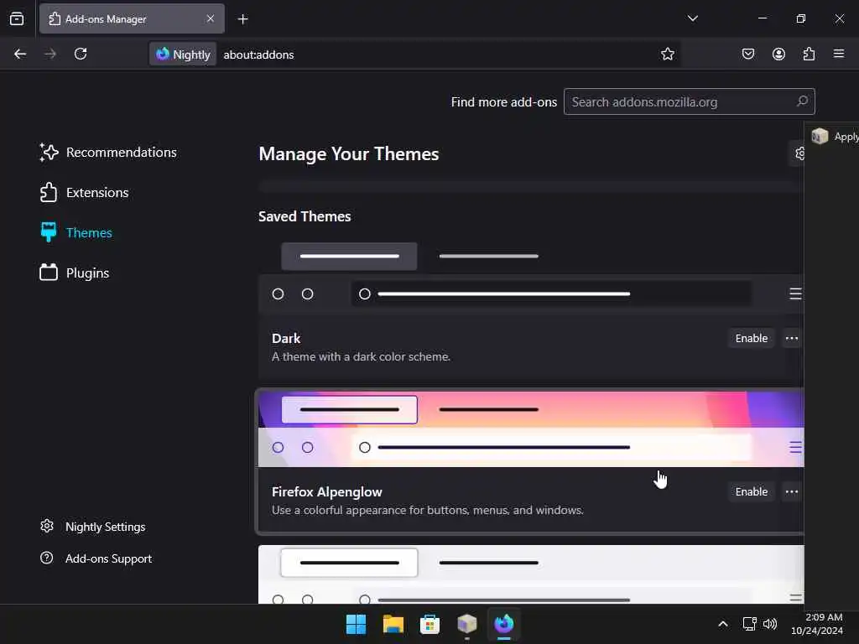Close the Add-ons Manager tab
The height and width of the screenshot is (644, 859).
point(211,18)
